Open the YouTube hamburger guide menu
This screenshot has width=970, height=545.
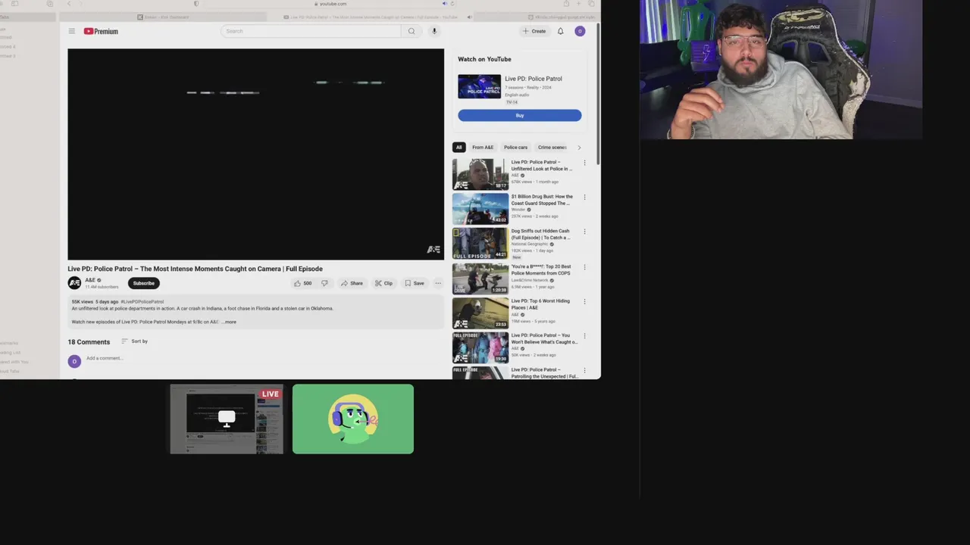pyautogui.click(x=71, y=31)
